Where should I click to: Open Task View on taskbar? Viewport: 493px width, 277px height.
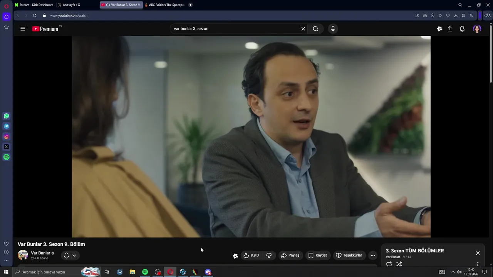tap(107, 272)
